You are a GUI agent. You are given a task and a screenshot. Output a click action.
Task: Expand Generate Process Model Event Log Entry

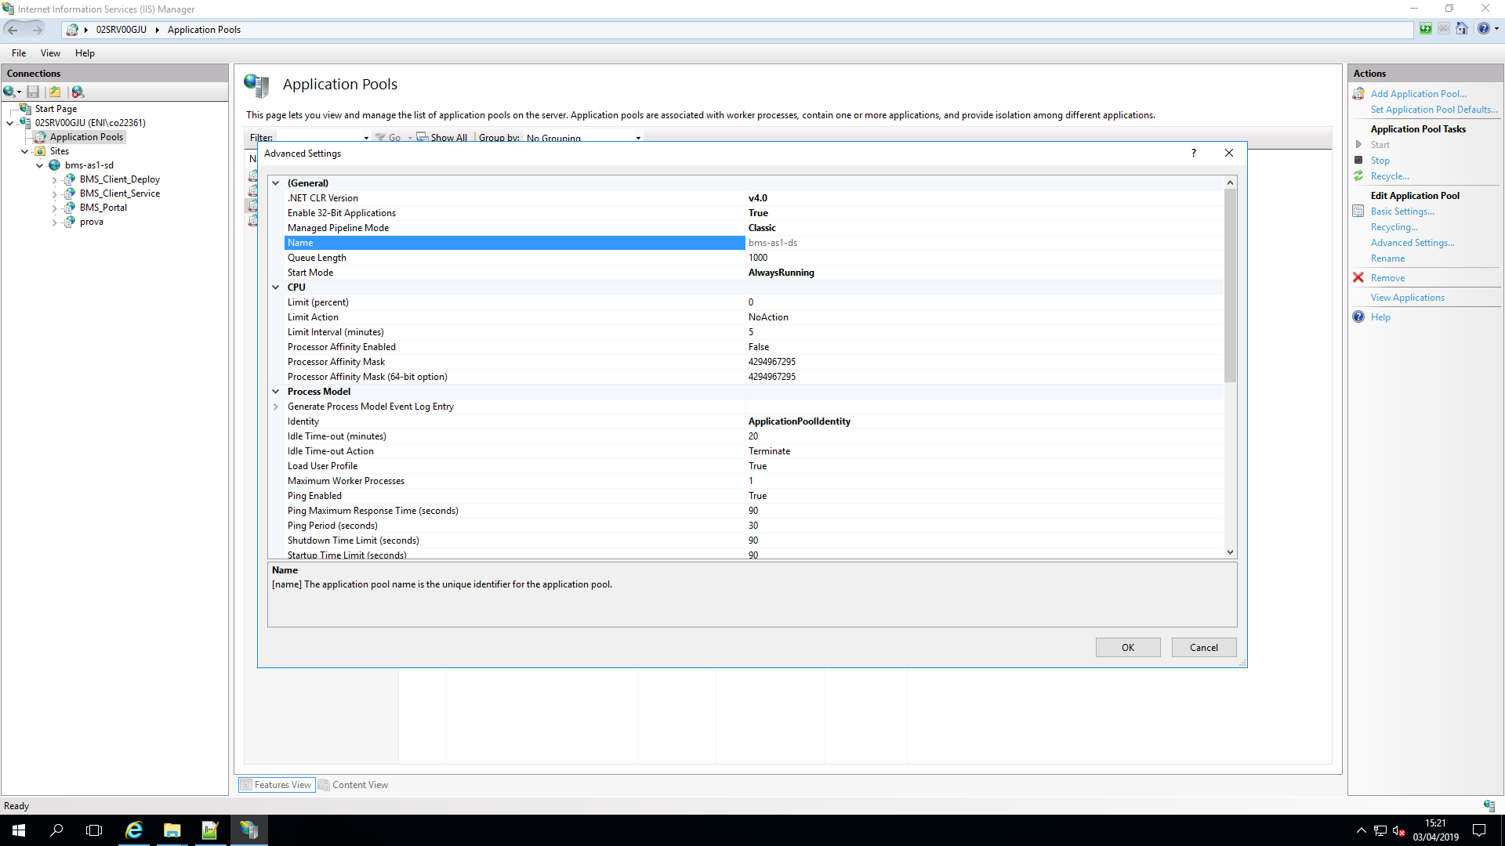[276, 407]
